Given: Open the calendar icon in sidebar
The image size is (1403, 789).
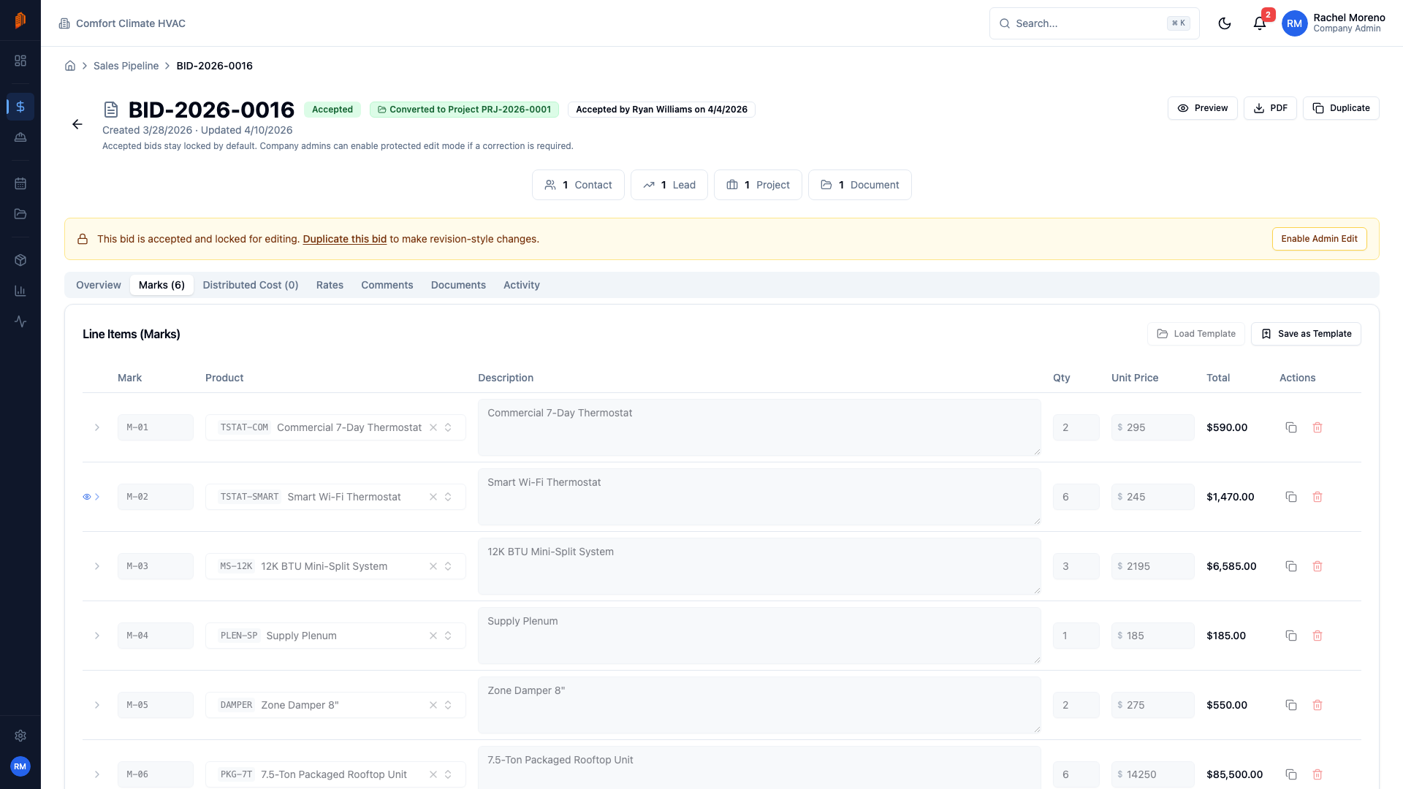Looking at the screenshot, I should (20, 183).
